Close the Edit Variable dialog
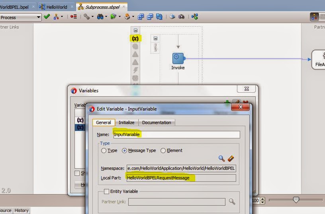Image resolution: width=325 pixels, height=214 pixels. (241, 107)
